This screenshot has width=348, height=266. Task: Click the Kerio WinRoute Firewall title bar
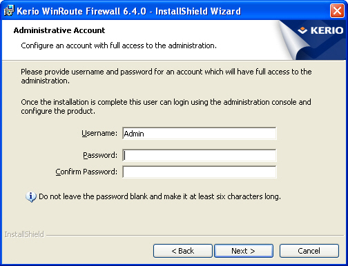click(129, 11)
